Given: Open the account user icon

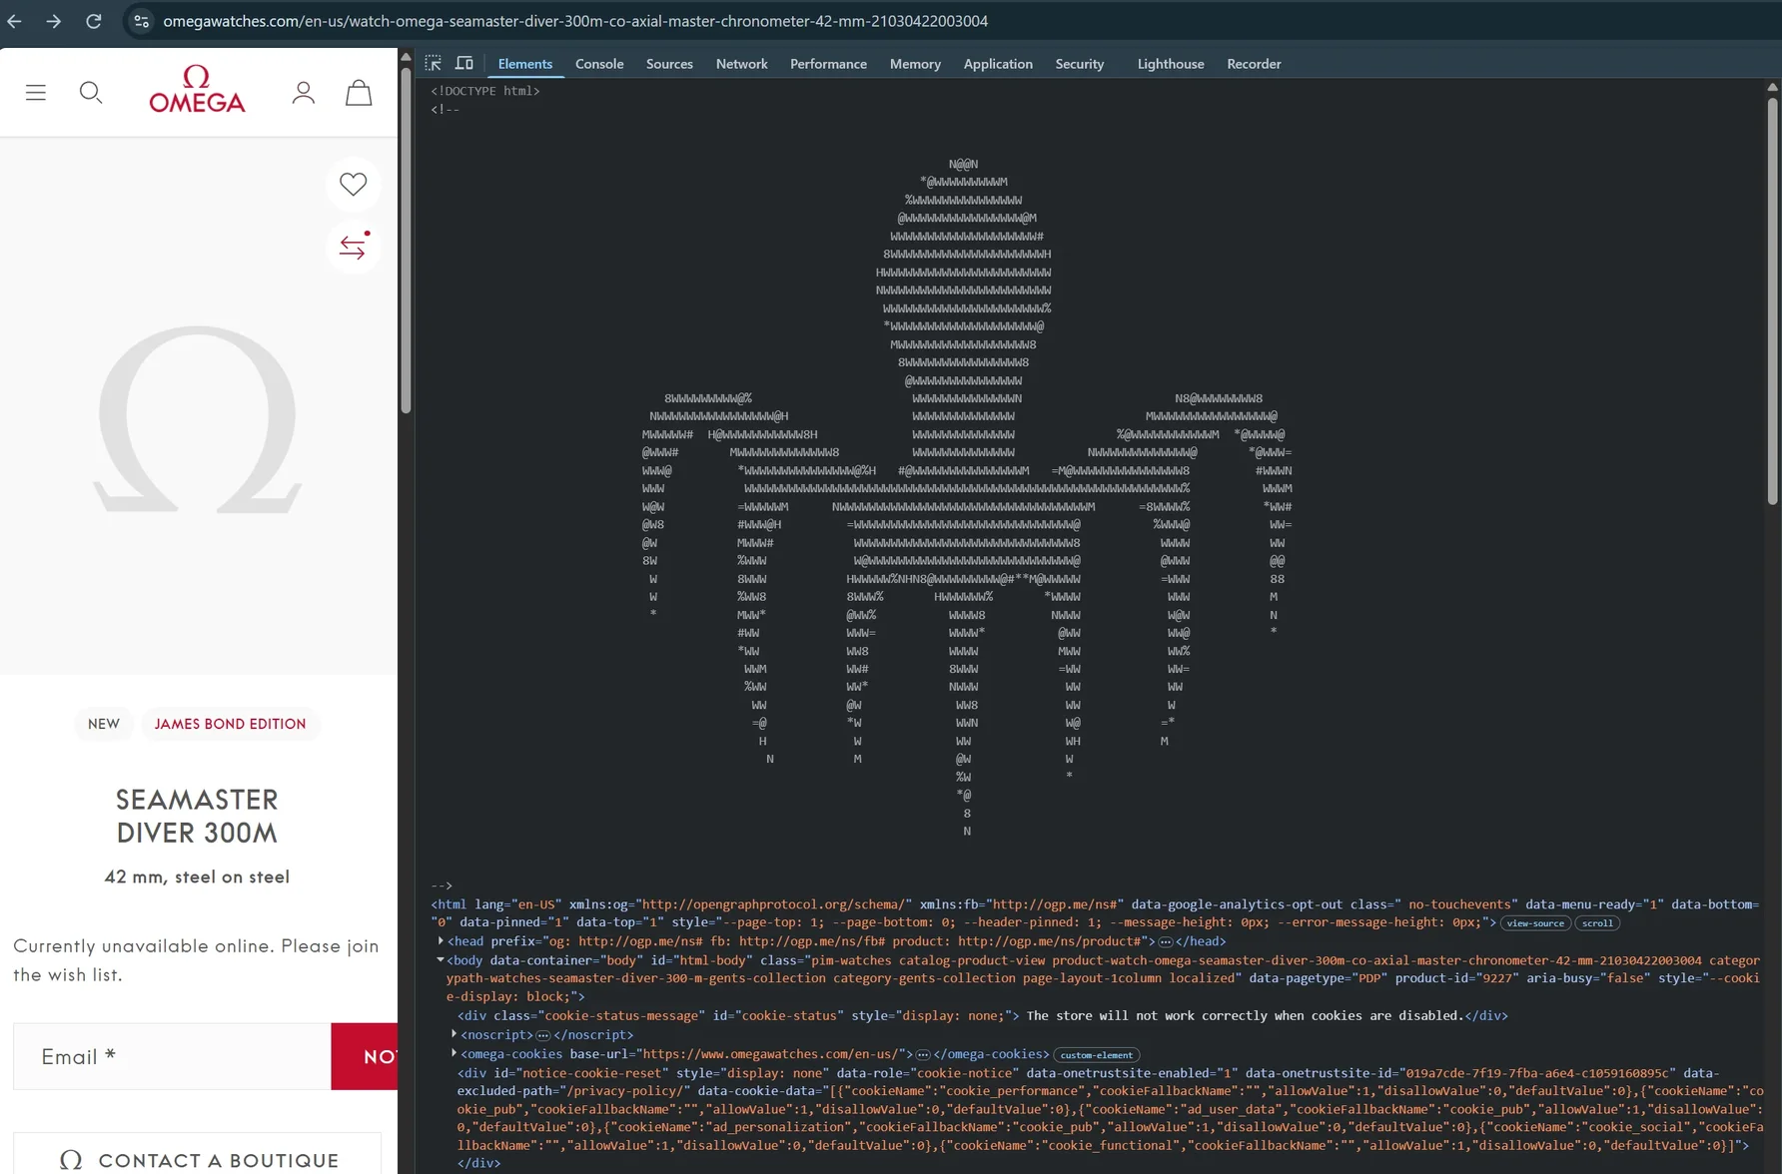Looking at the screenshot, I should pos(304,93).
